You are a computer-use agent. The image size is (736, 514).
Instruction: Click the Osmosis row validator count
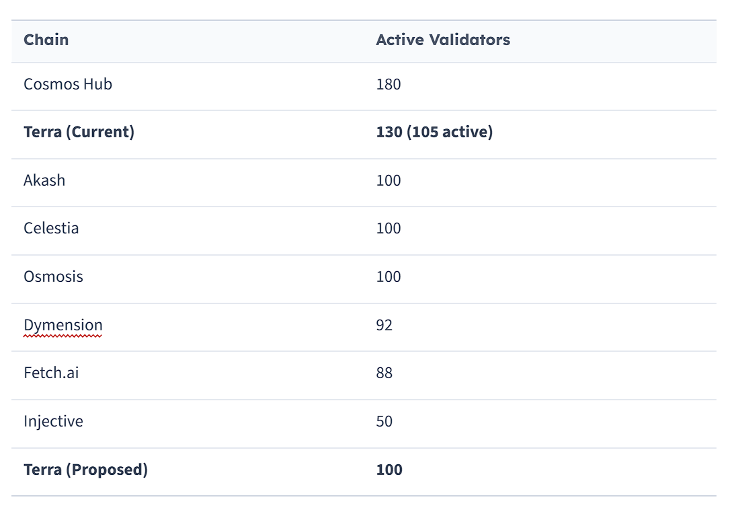pyautogui.click(x=388, y=277)
